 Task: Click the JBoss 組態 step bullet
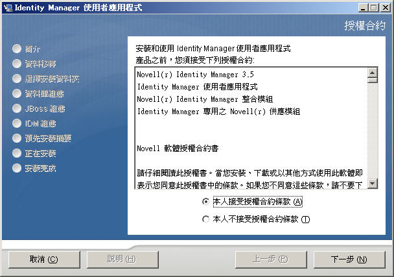(x=17, y=108)
